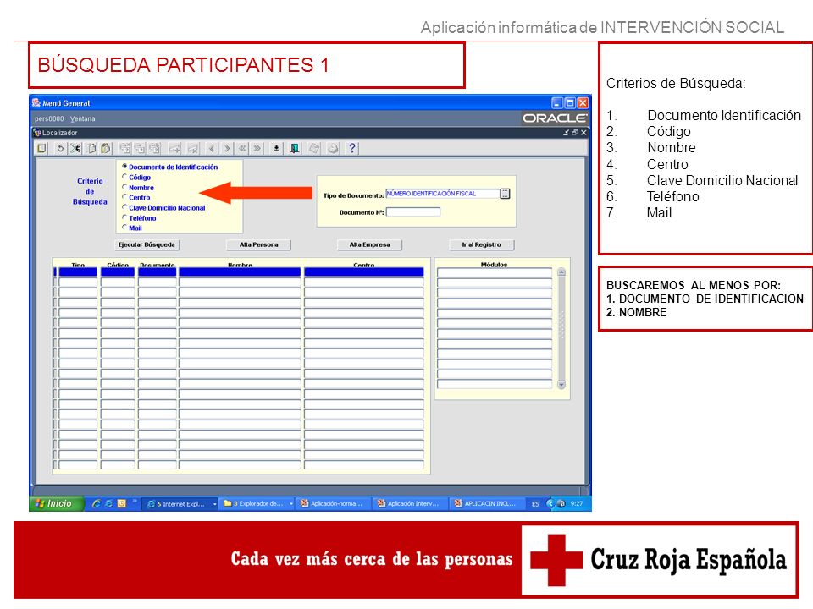Image resolution: width=813 pixels, height=609 pixels.
Task: Click the Insert Record toolbar icon
Action: [174, 149]
